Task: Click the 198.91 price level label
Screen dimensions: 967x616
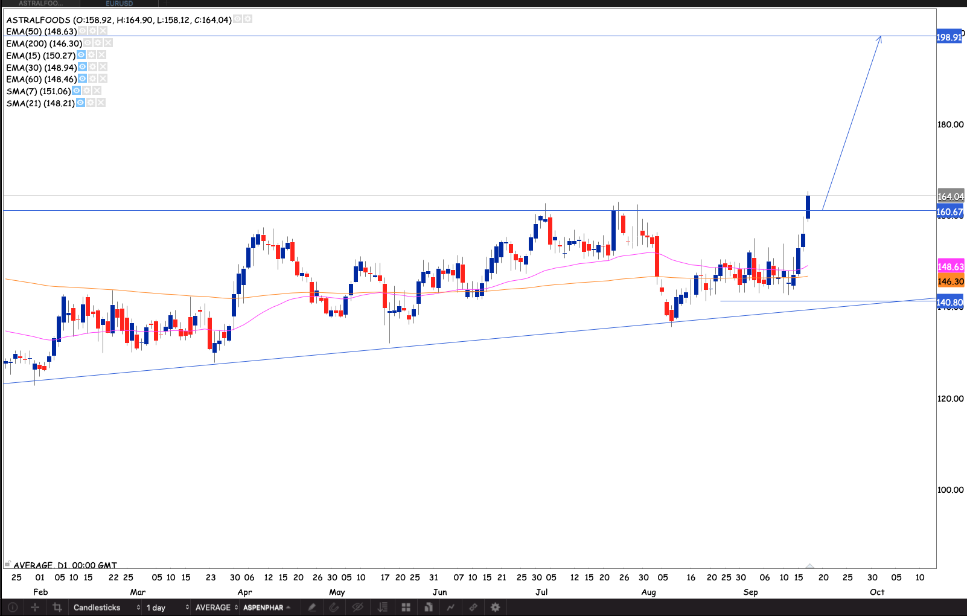Action: (949, 37)
